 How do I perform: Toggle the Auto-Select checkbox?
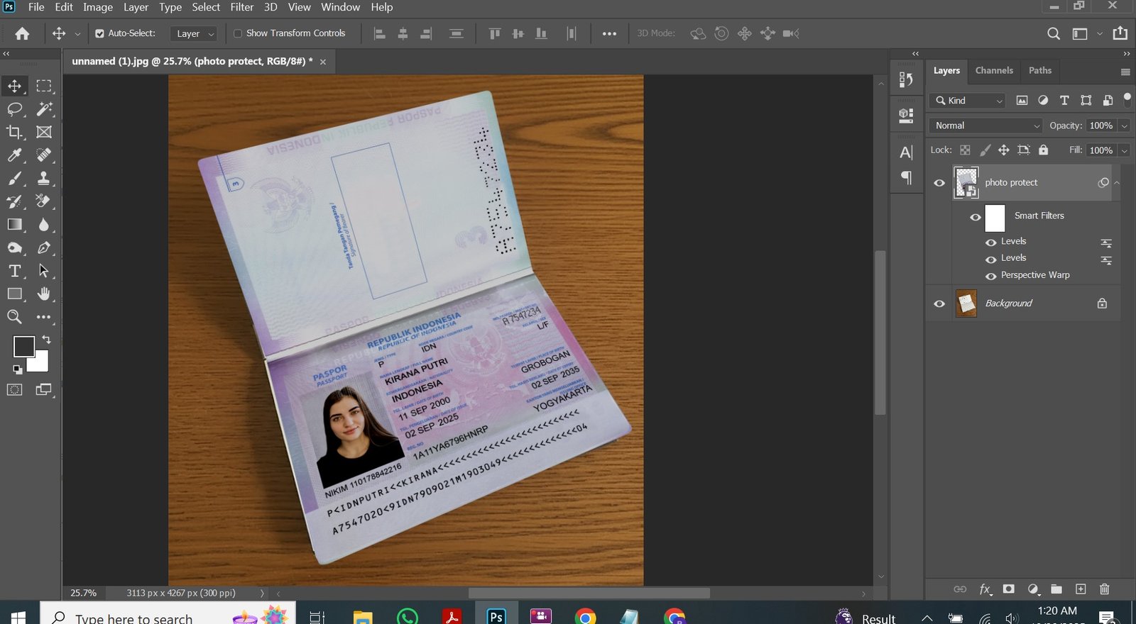click(x=99, y=33)
